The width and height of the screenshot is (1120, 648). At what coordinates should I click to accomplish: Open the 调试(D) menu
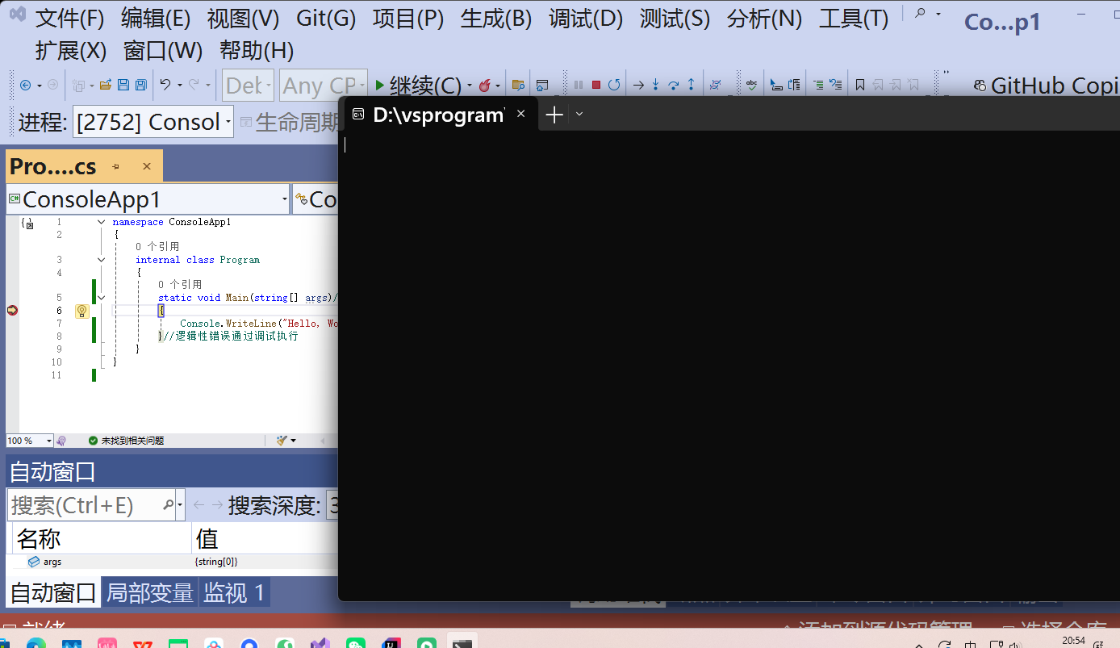click(584, 17)
